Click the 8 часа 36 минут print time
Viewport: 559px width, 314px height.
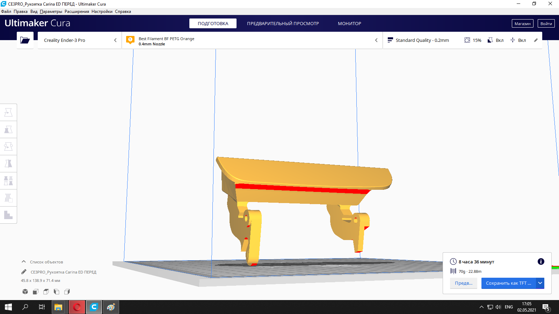point(477,262)
